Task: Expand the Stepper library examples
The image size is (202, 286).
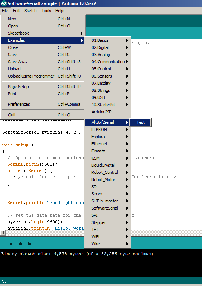Action: click(108, 222)
